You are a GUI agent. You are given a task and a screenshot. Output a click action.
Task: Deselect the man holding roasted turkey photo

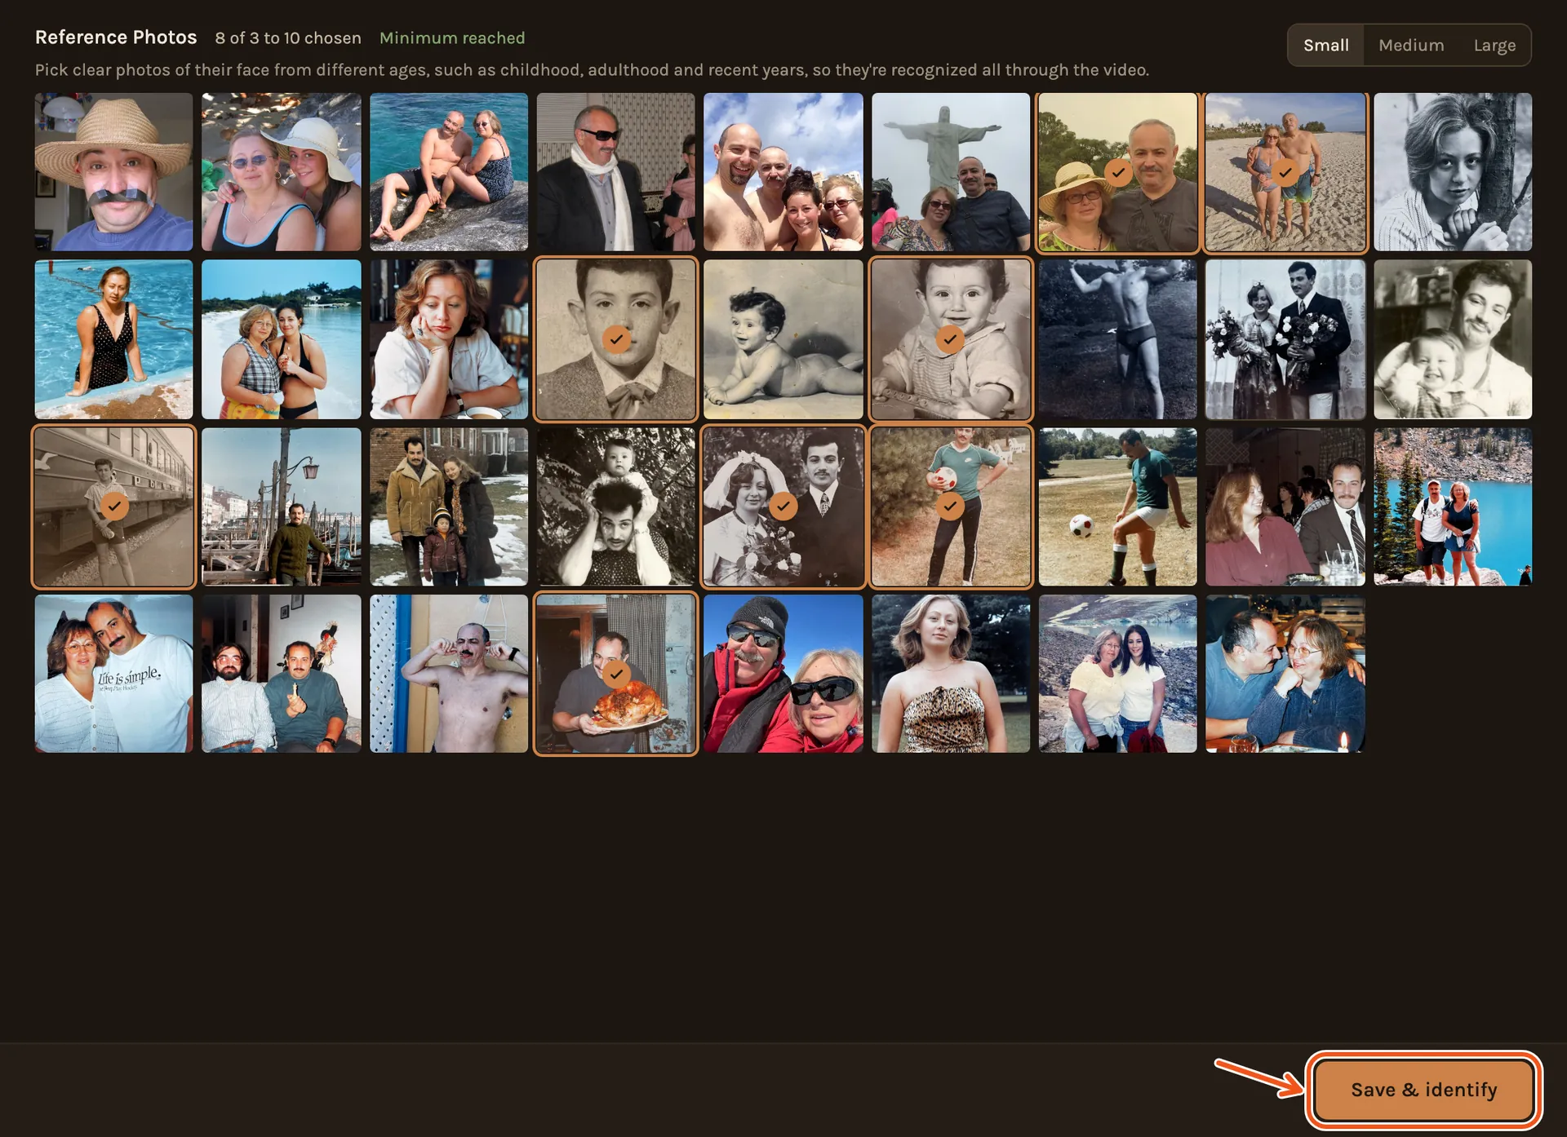point(616,674)
